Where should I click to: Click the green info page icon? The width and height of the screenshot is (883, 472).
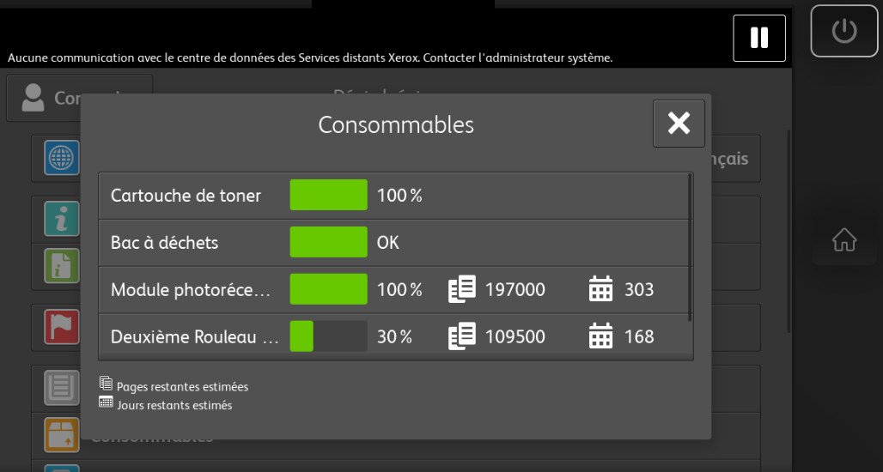(62, 267)
